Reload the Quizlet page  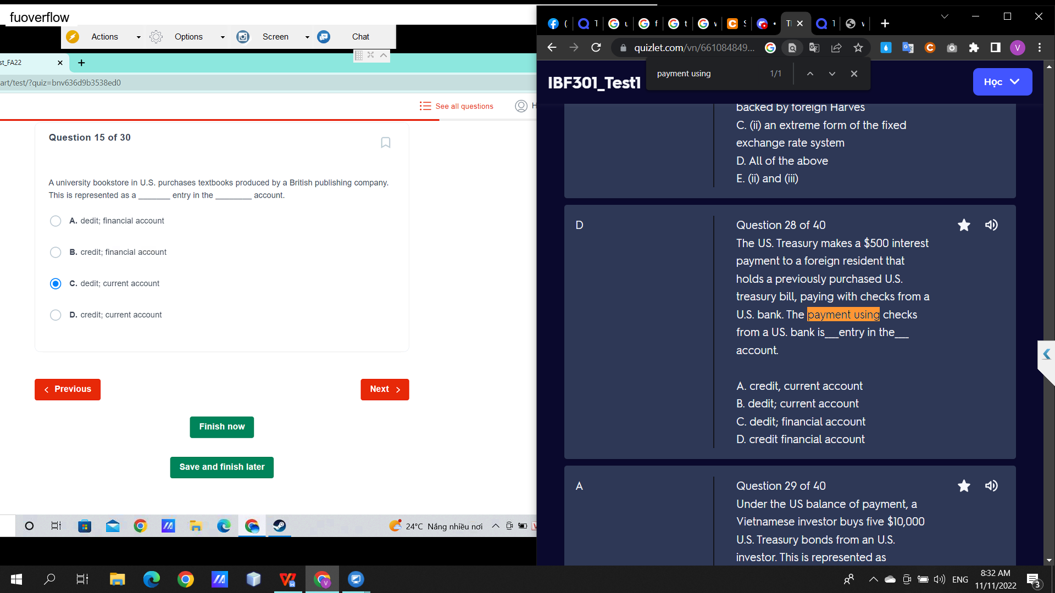pyautogui.click(x=596, y=48)
